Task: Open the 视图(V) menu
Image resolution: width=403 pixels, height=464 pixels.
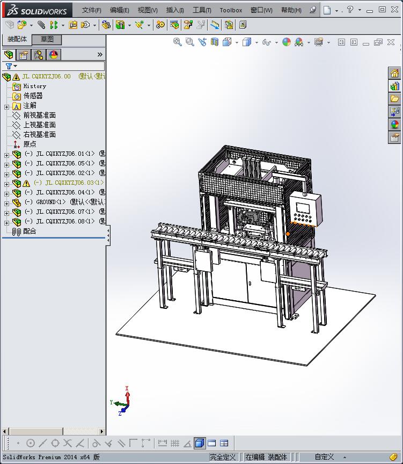Action: (148, 10)
